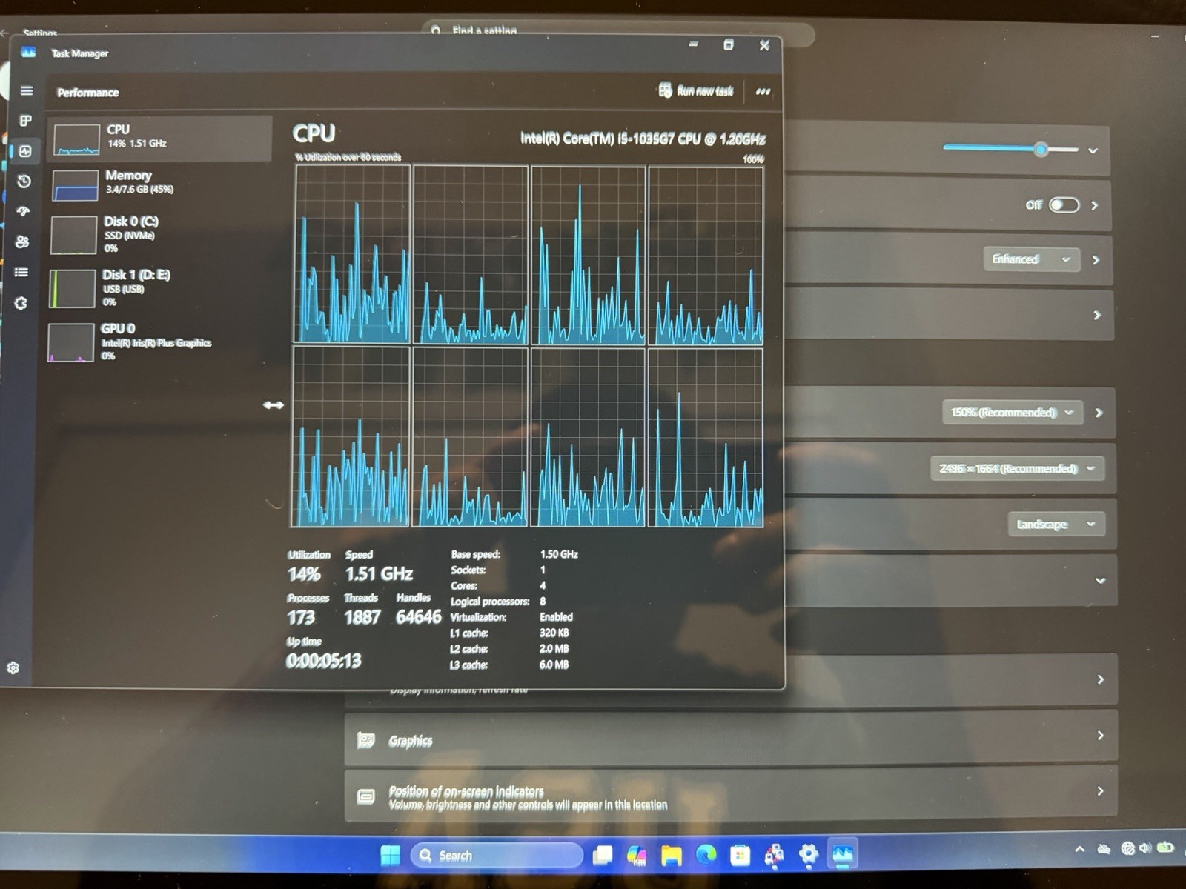Go to the Processes page icon
The width and height of the screenshot is (1186, 889).
pos(25,121)
